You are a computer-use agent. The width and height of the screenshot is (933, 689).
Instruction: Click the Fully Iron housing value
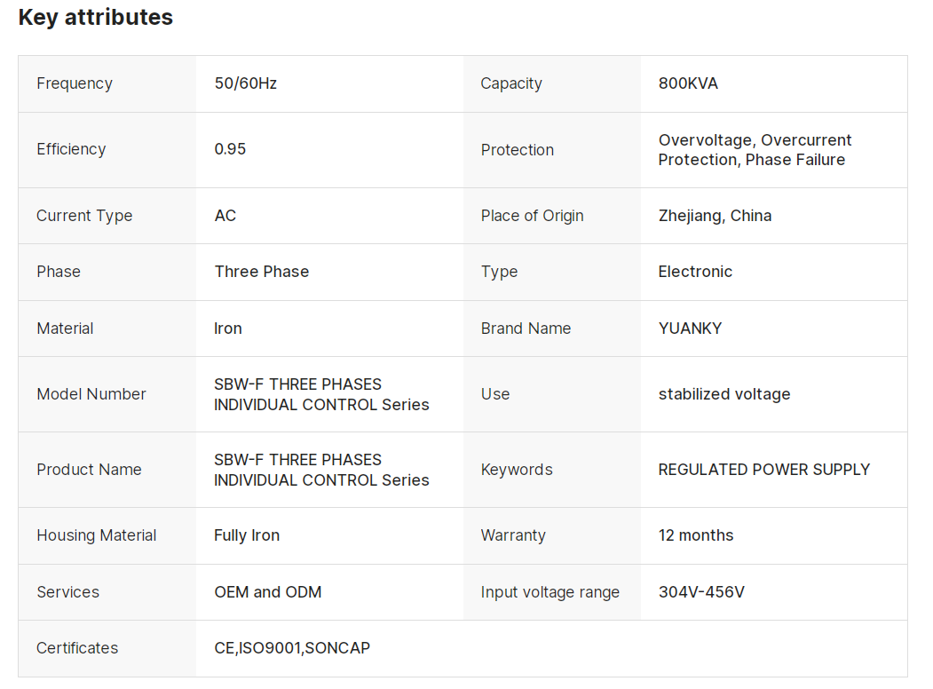click(x=247, y=535)
